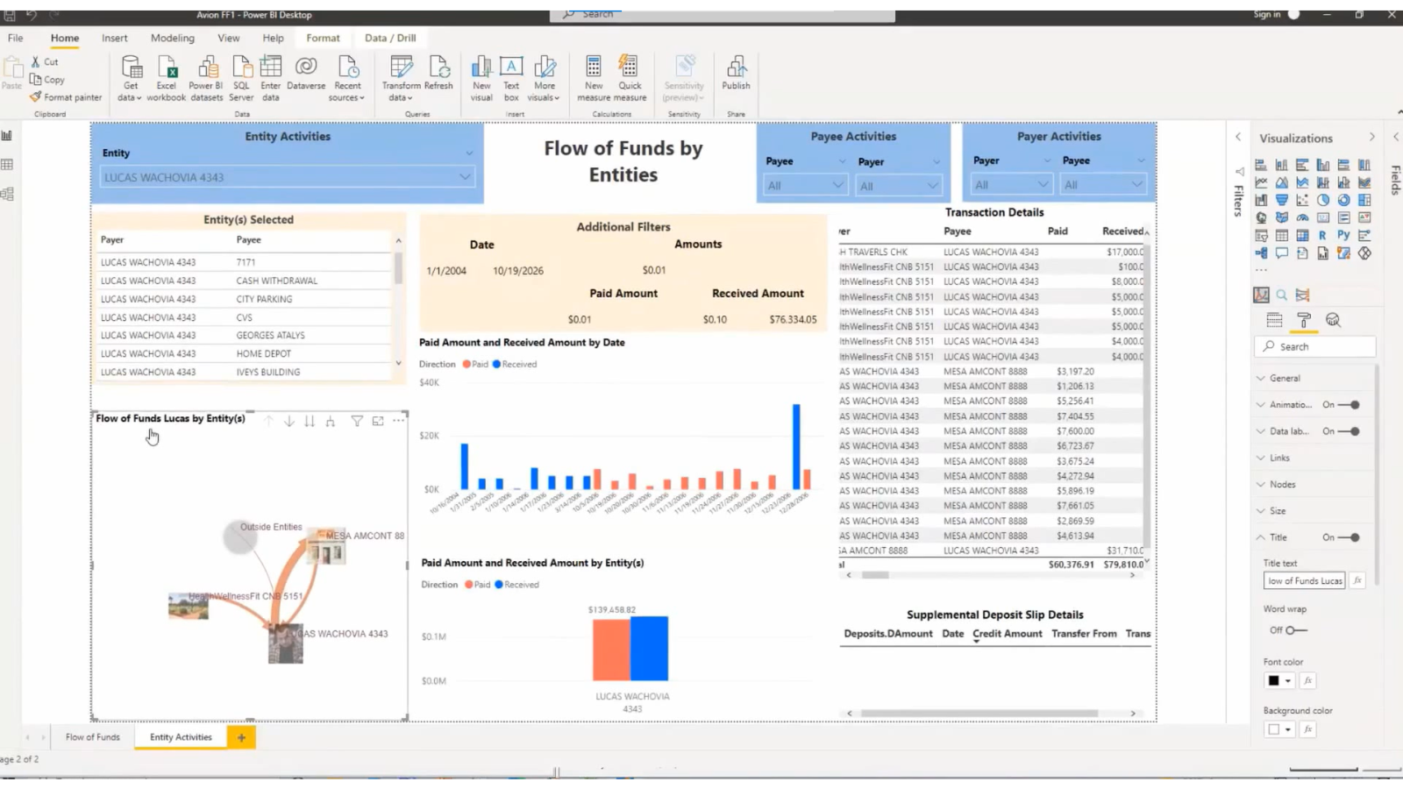Switch to the Insert ribbon tab
1403x789 pixels.
point(114,38)
